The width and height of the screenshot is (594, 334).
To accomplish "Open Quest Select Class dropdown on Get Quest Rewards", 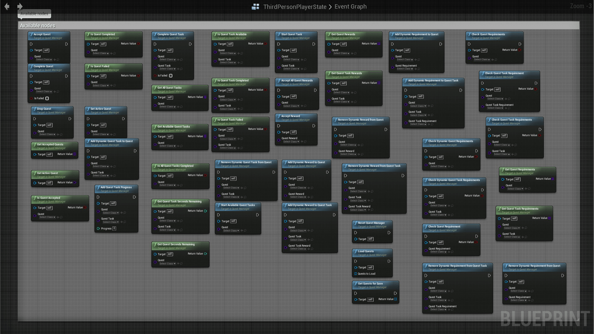I will point(341,53).
